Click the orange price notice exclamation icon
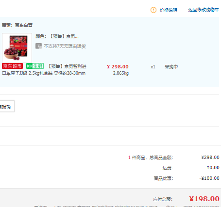This screenshot has width=221, height=207. [153, 10]
